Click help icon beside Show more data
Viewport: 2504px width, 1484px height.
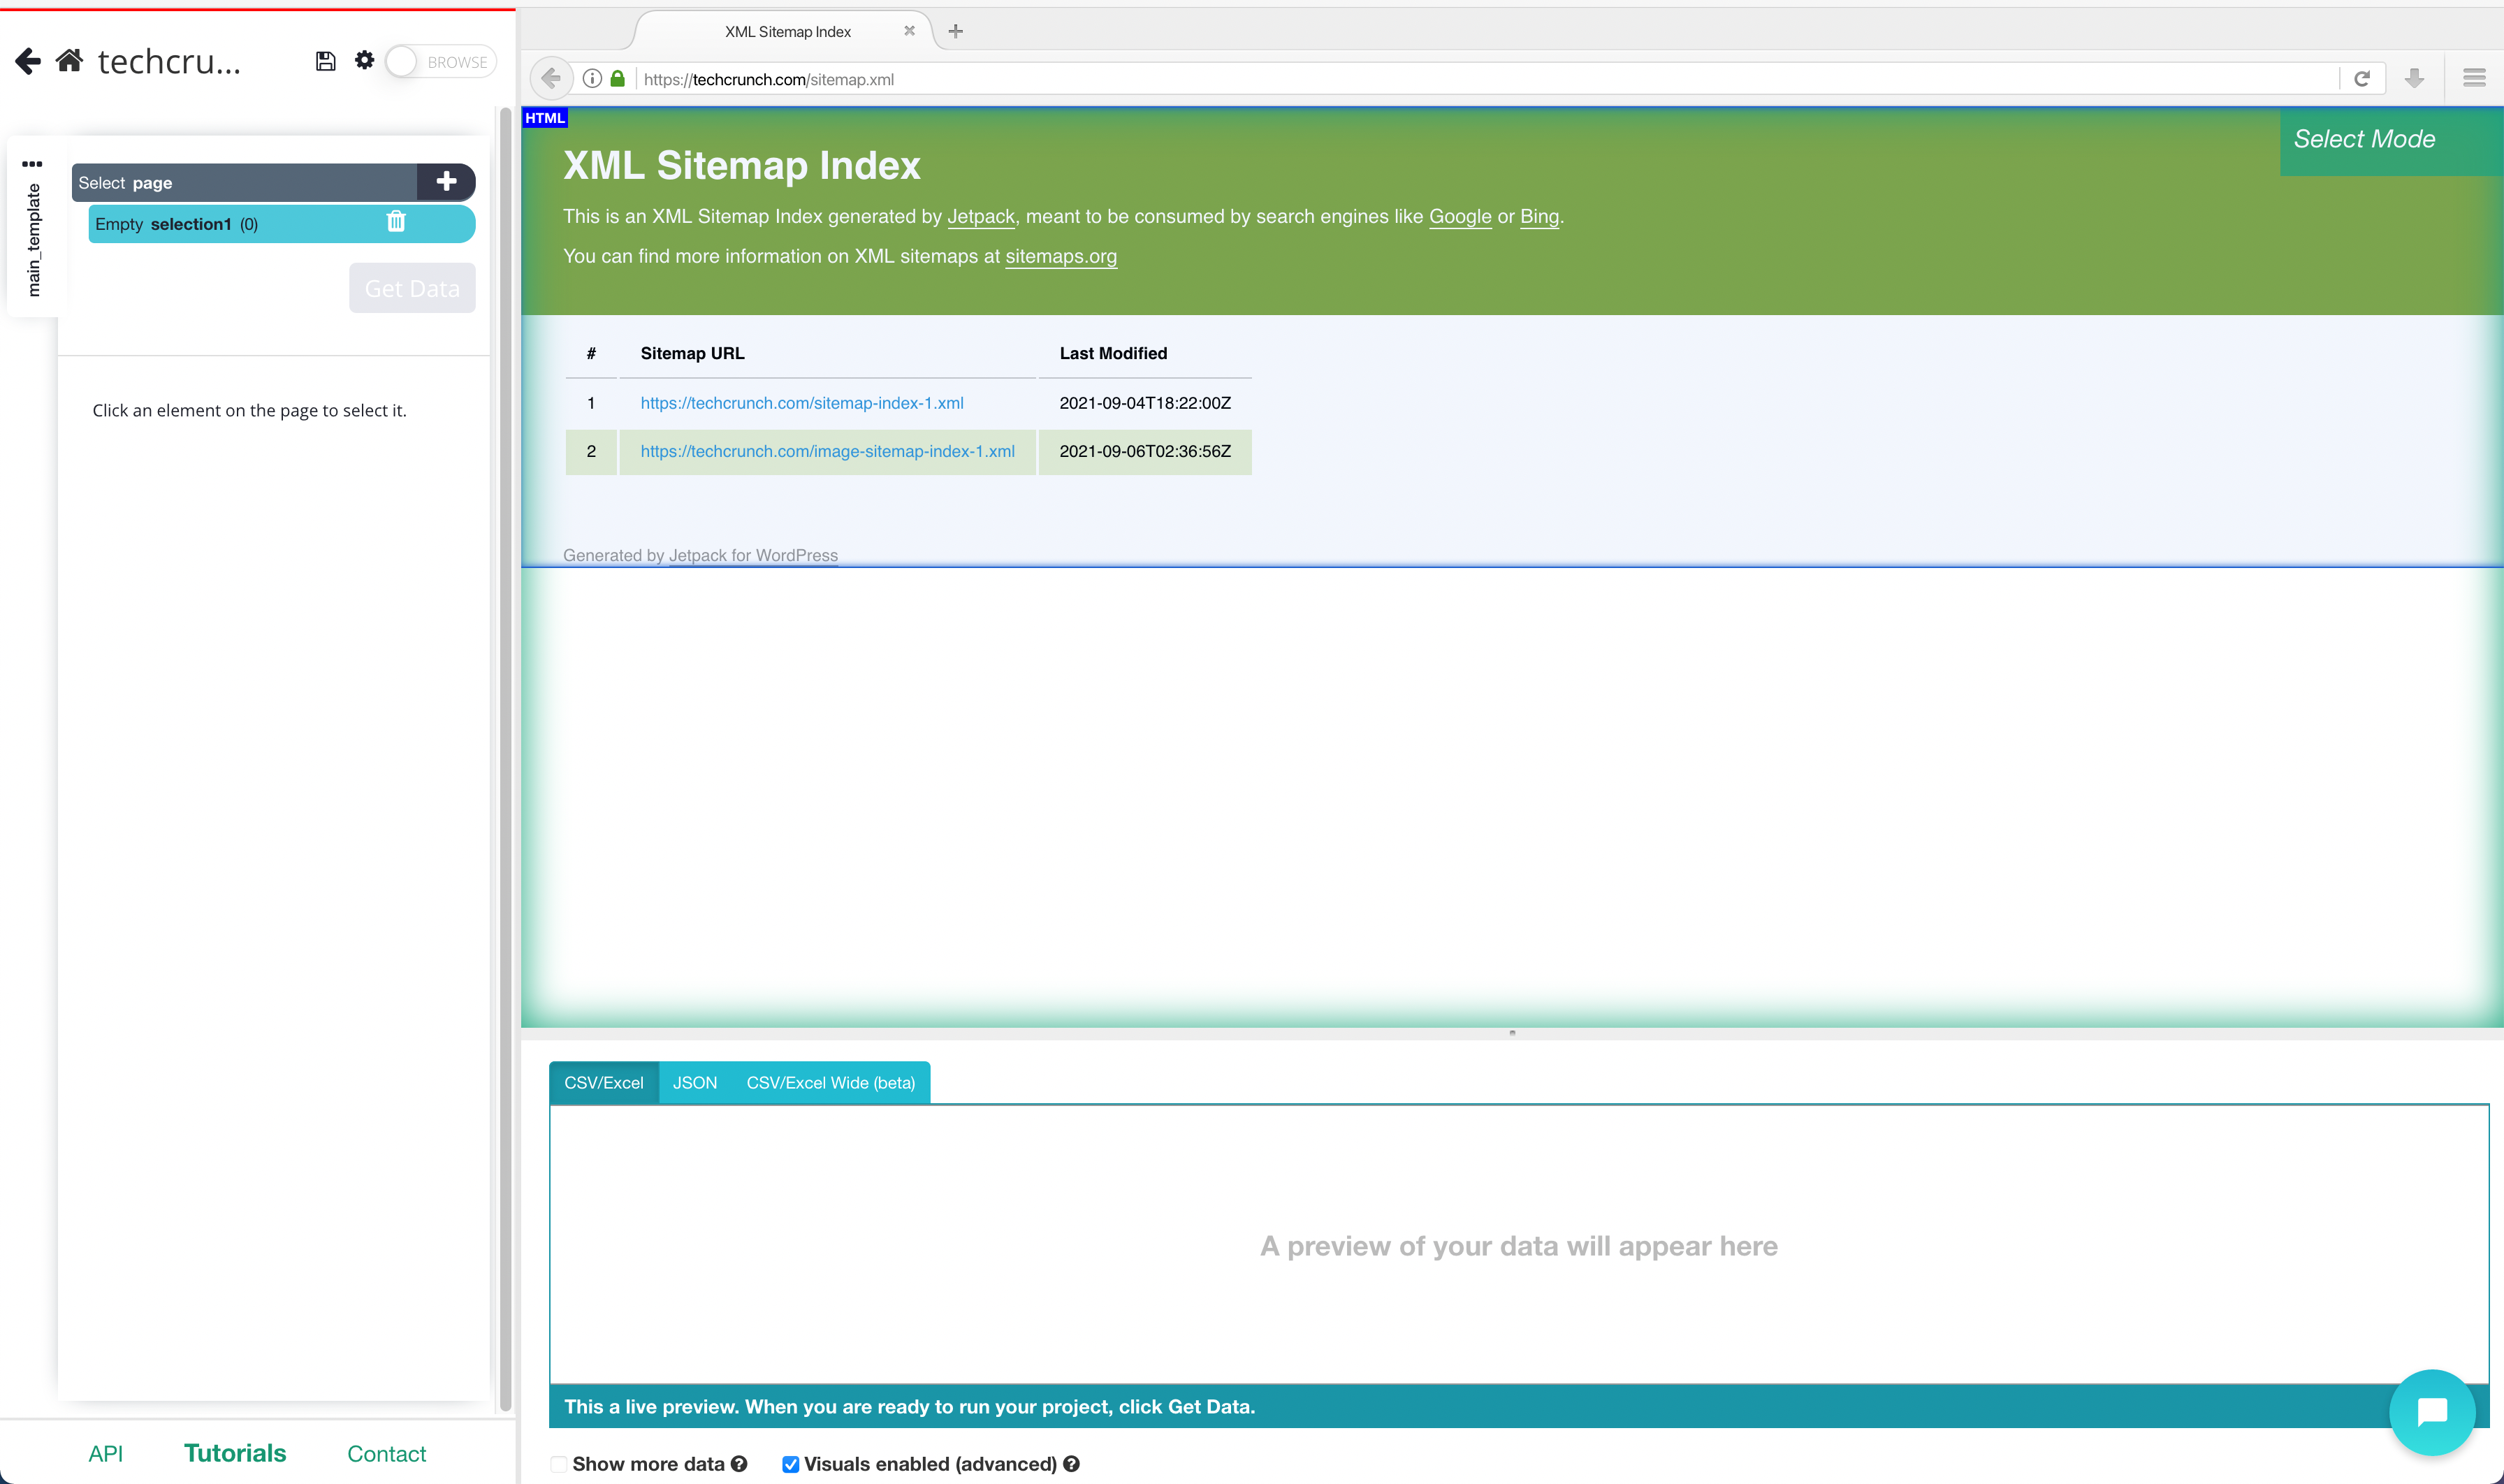click(739, 1464)
